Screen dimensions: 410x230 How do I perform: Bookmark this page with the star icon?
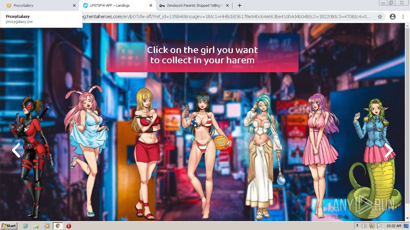coord(380,17)
